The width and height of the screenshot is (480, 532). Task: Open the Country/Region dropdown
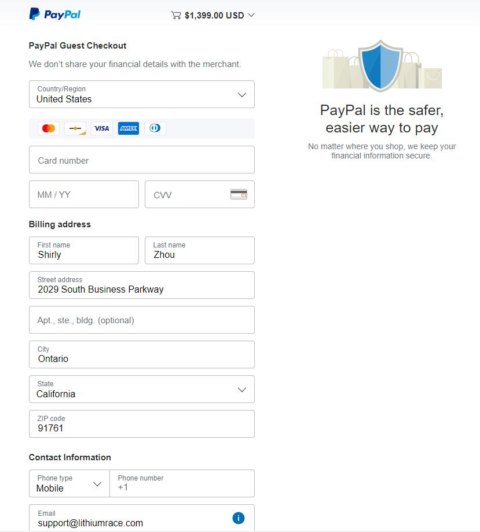point(142,94)
